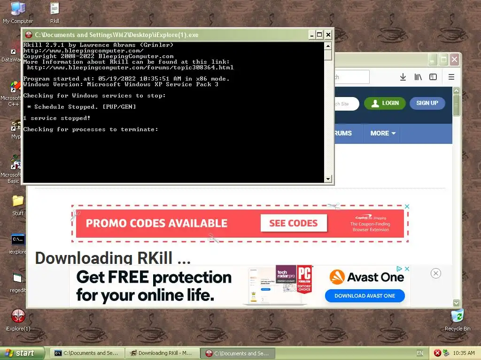The image size is (481, 360).
Task: Close the Avast ad with small X
Action: click(407, 269)
